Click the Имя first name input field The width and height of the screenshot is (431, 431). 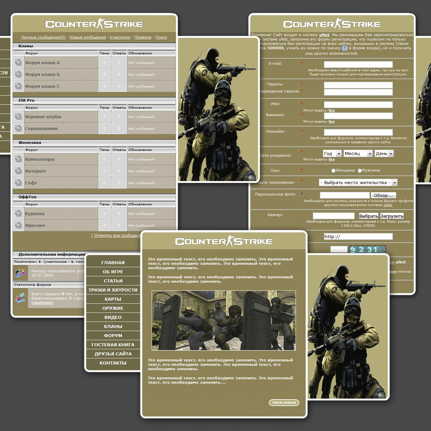click(358, 105)
